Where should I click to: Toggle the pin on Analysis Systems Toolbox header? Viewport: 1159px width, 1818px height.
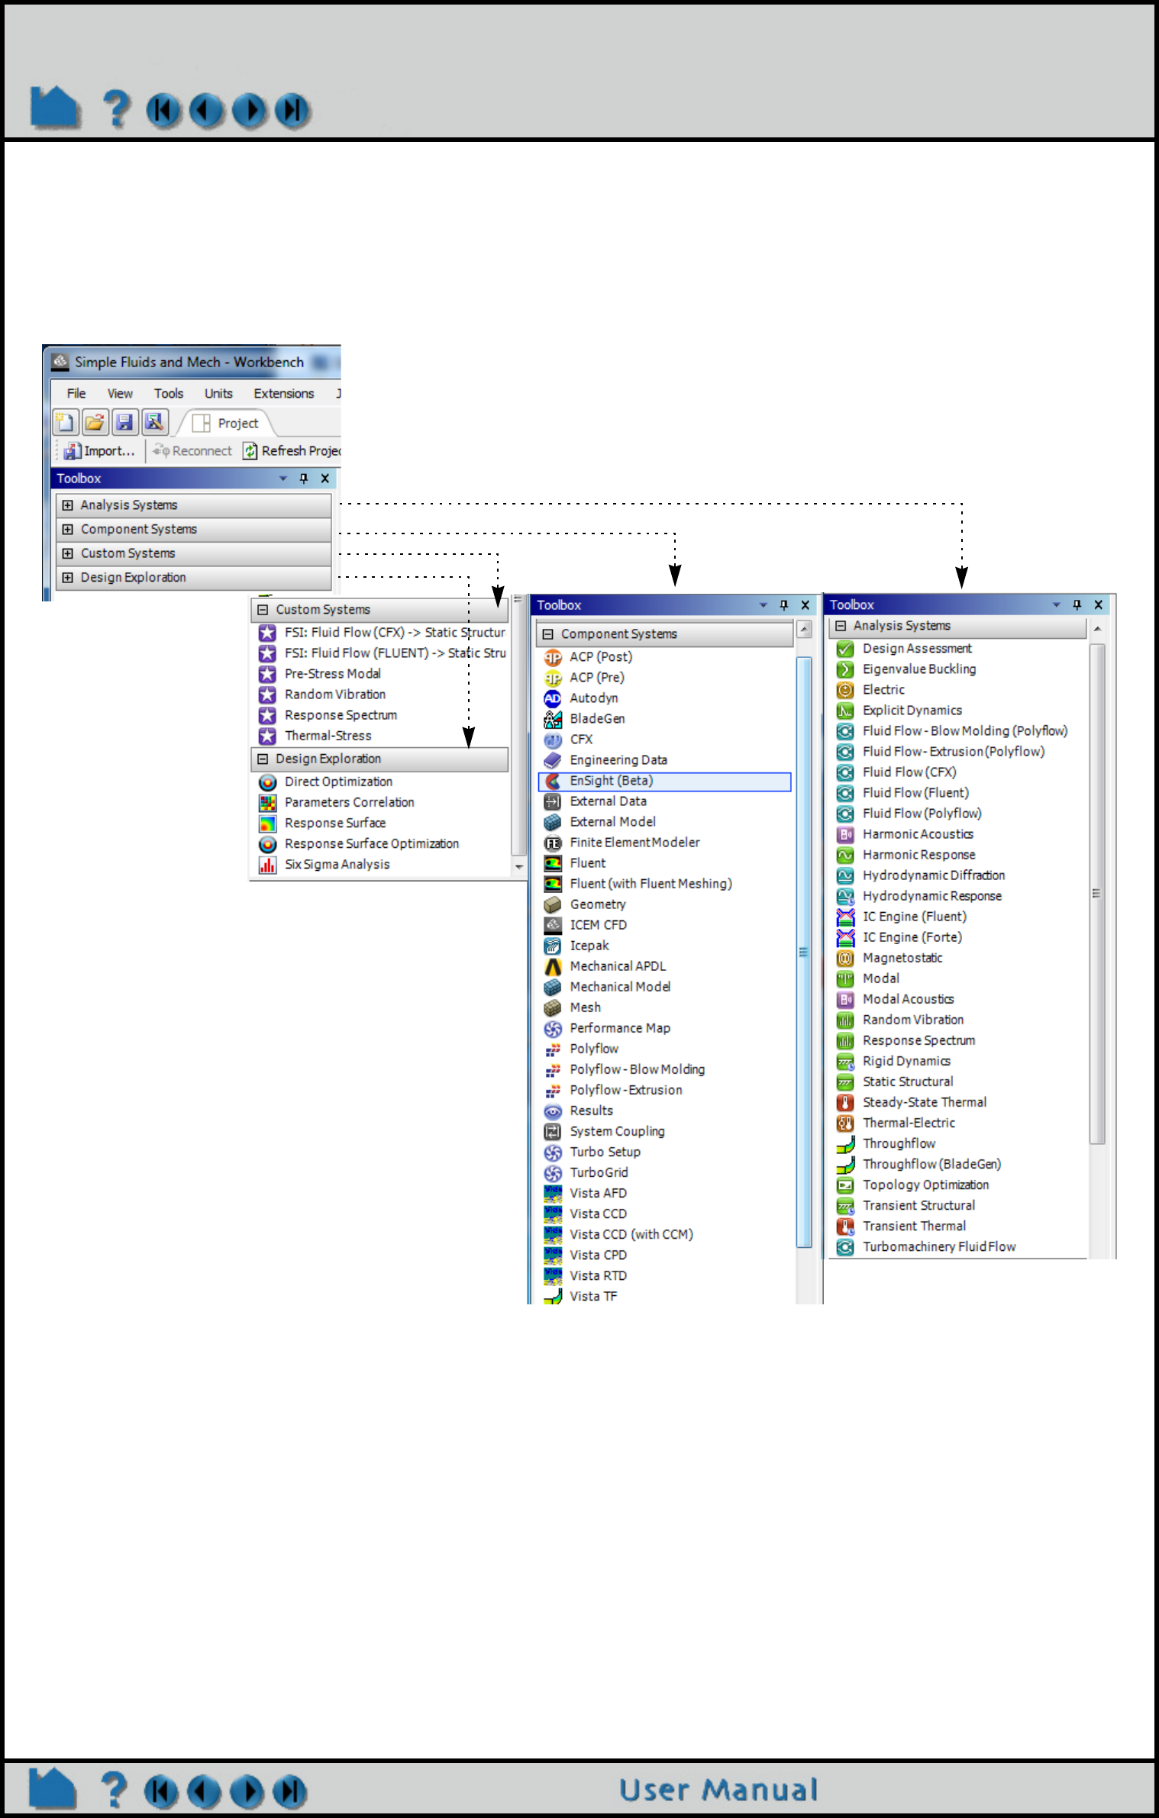click(x=1077, y=604)
